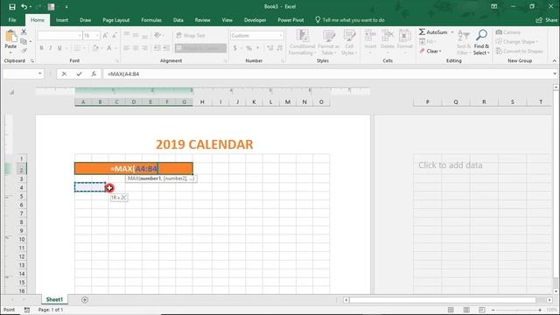Confirm the formula with the checkmark
Image resolution: width=560 pixels, height=315 pixels.
(x=79, y=73)
